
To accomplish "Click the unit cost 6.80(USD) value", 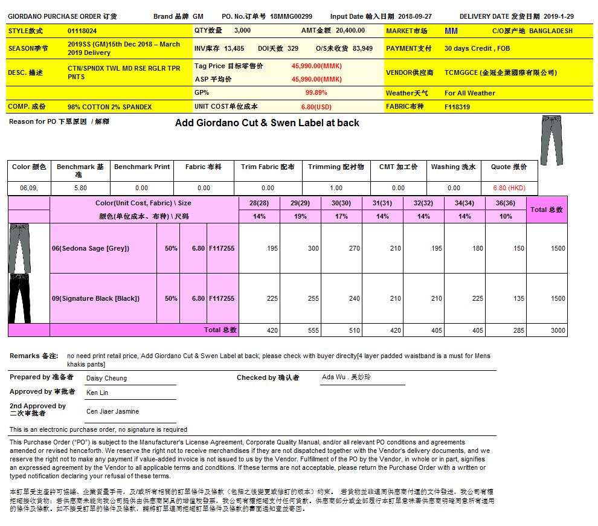I will click(x=316, y=107).
